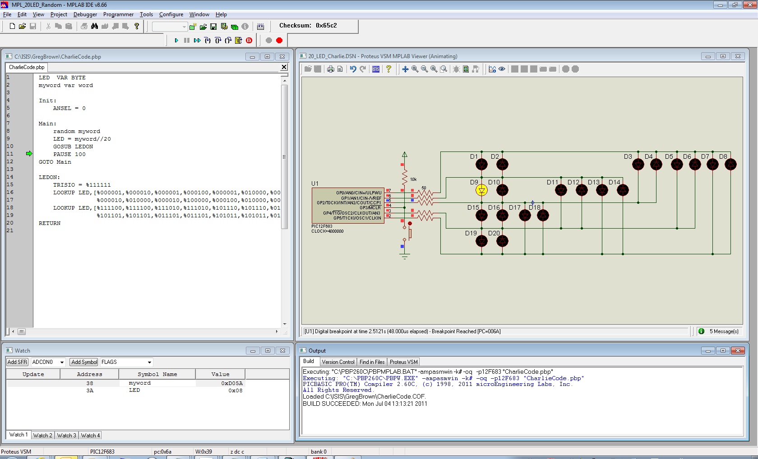758x459 pixels.
Task: Click the Zoom In magnifier in Proteus viewer
Action: [x=415, y=69]
